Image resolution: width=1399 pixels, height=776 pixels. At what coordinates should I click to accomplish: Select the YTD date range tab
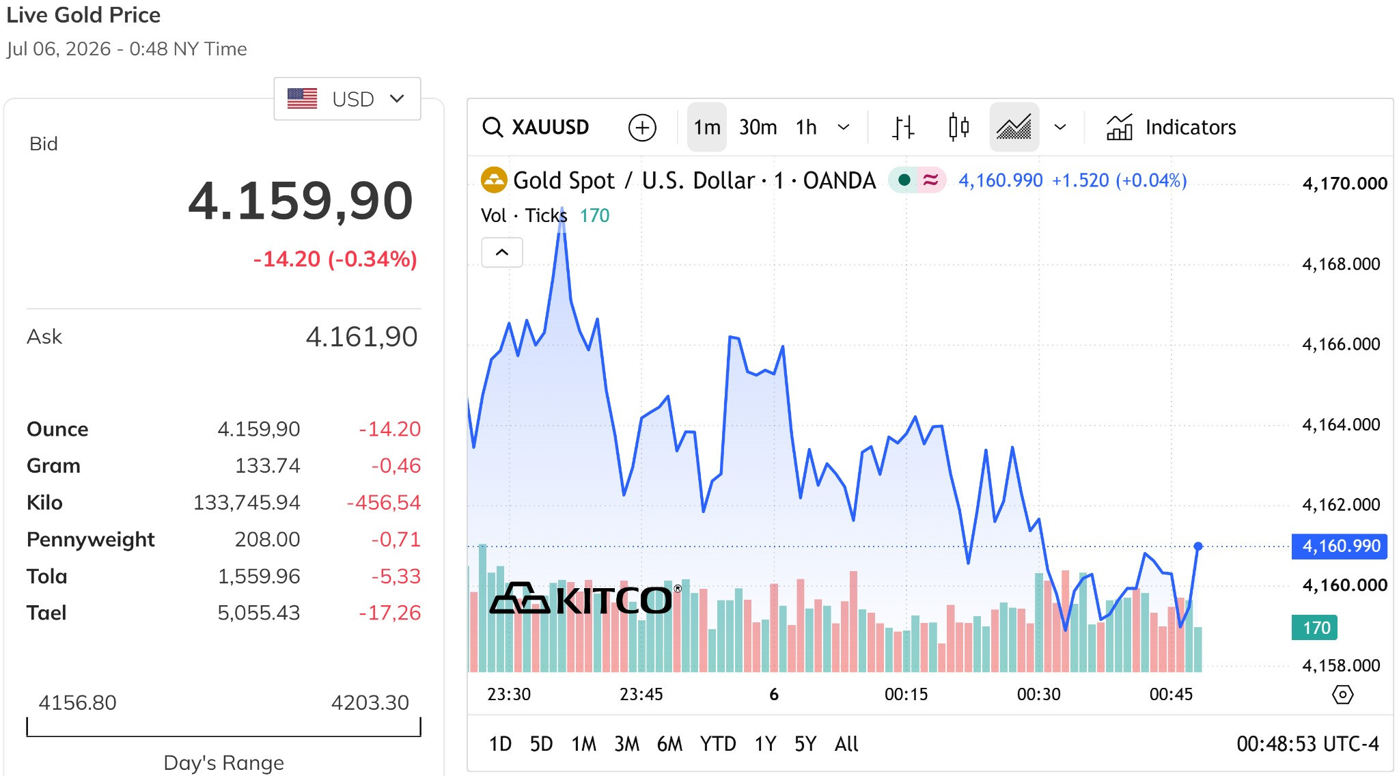pos(718,744)
